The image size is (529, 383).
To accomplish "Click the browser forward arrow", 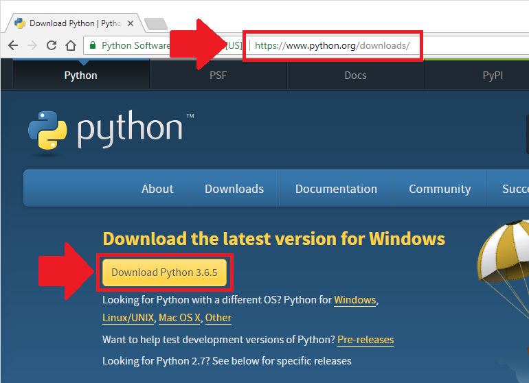I will pos(32,45).
